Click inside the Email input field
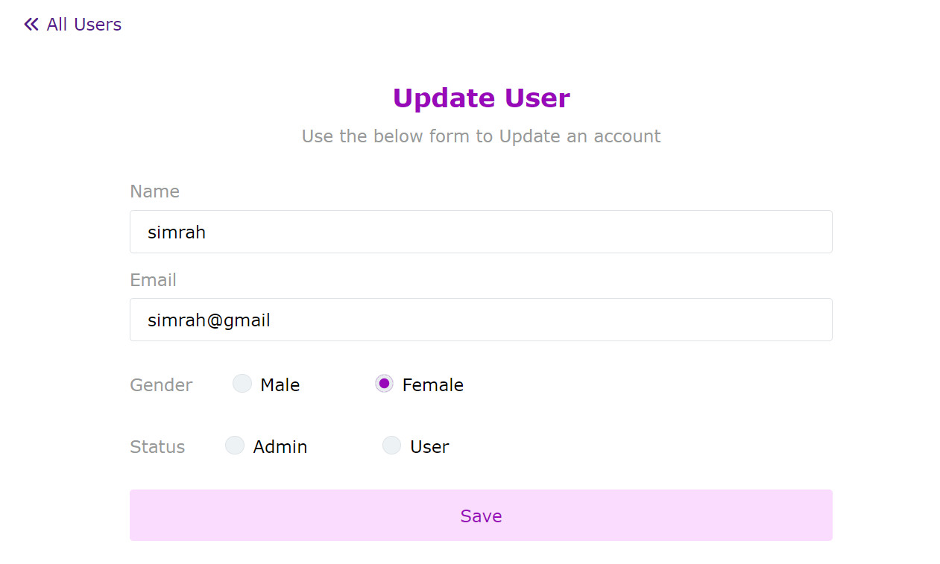Viewport: 940px width, 564px height. pyautogui.click(x=481, y=320)
